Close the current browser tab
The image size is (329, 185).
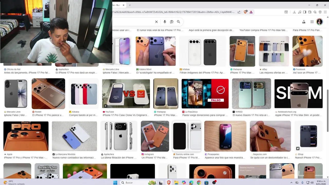124,5
